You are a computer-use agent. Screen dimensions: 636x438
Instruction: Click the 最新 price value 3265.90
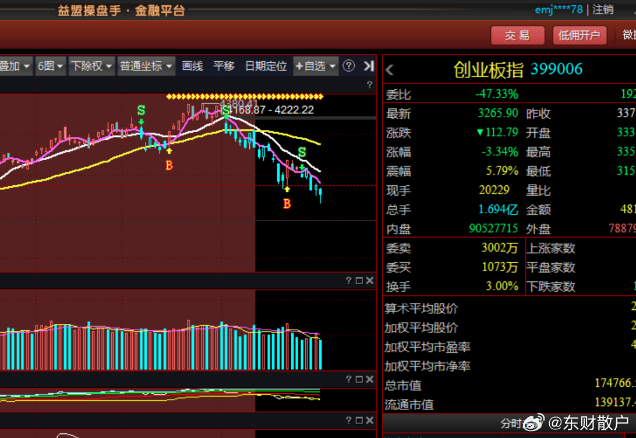[498, 113]
